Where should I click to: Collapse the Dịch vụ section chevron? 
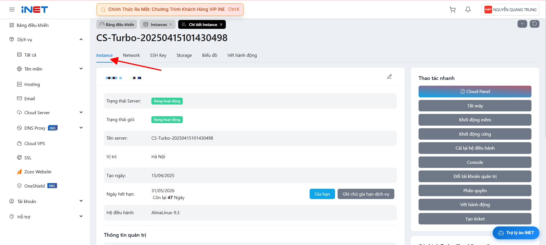click(x=81, y=39)
